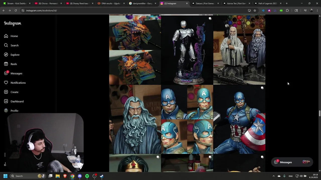Go to Explore in the sidebar
The height and width of the screenshot is (180, 321).
tap(12, 55)
